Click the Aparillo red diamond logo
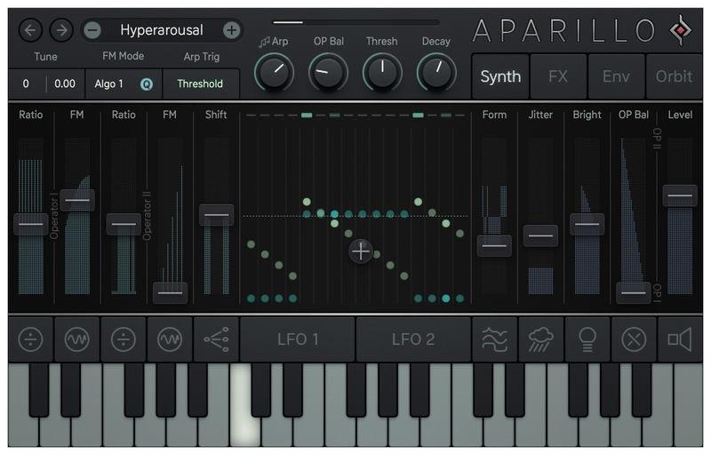Image resolution: width=711 pixels, height=455 pixels. click(x=681, y=30)
